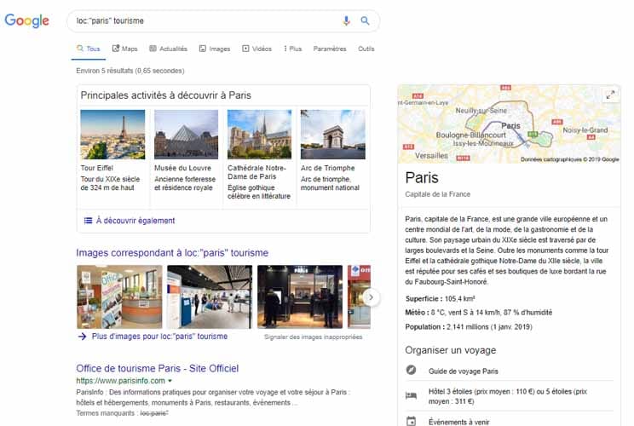Click the struck-through Termes manquants term
The image size is (634, 426).
click(x=153, y=413)
